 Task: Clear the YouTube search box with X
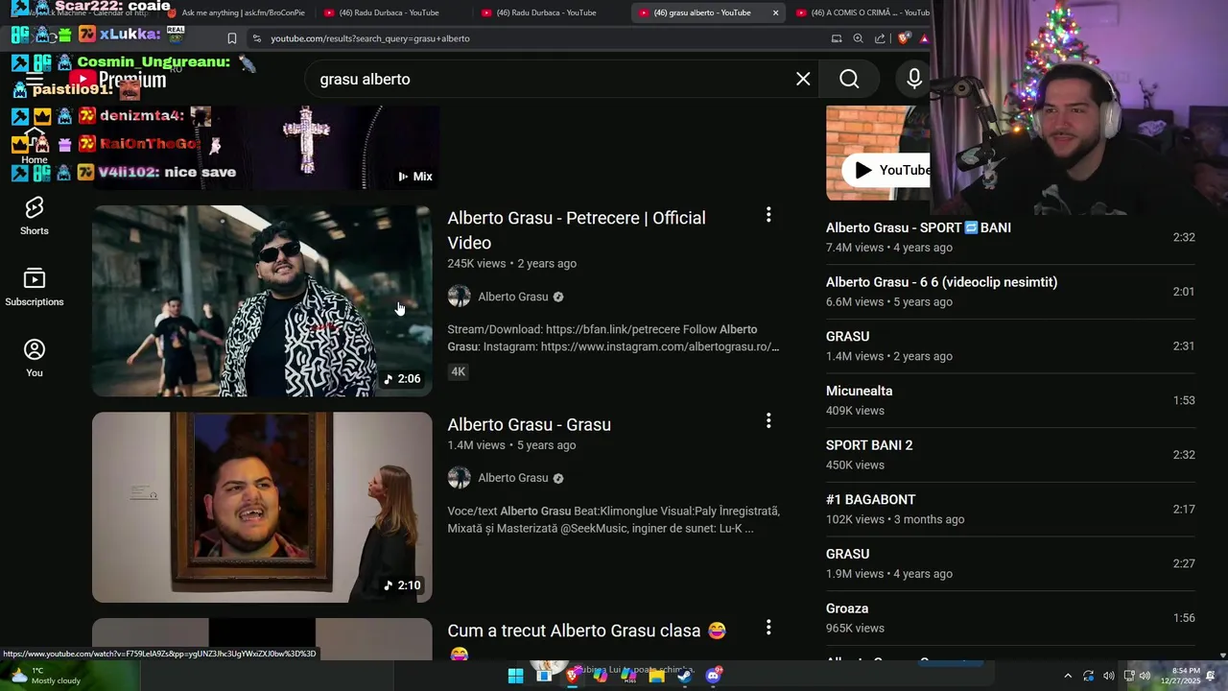click(803, 79)
